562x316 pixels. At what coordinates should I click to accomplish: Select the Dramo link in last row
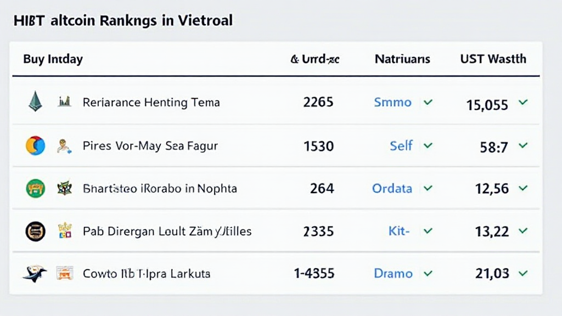393,273
